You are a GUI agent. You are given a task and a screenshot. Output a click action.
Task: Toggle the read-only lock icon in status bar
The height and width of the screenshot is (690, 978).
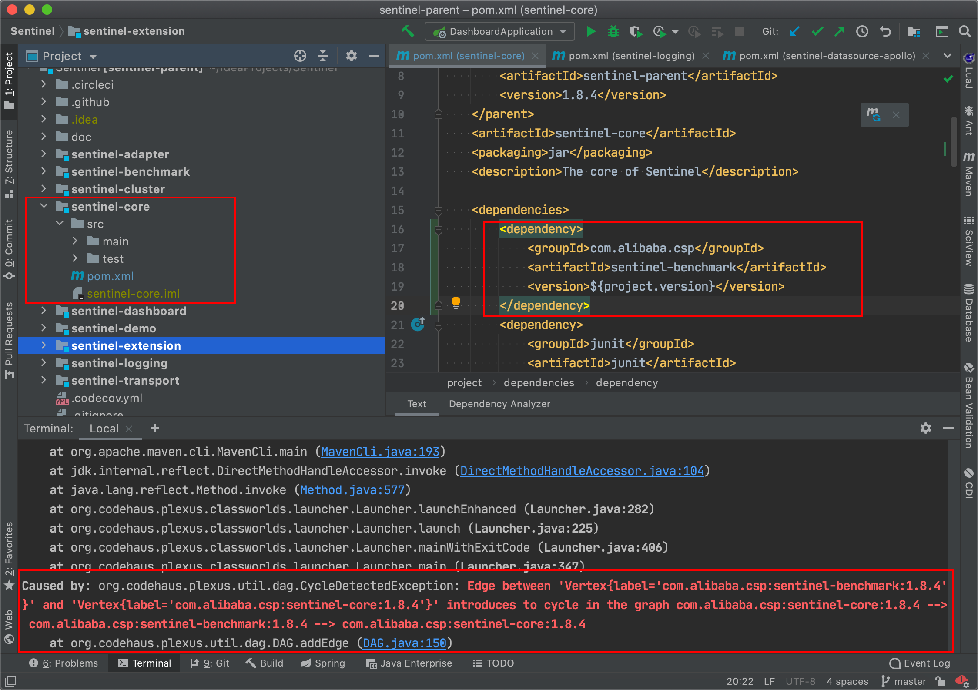click(x=940, y=681)
